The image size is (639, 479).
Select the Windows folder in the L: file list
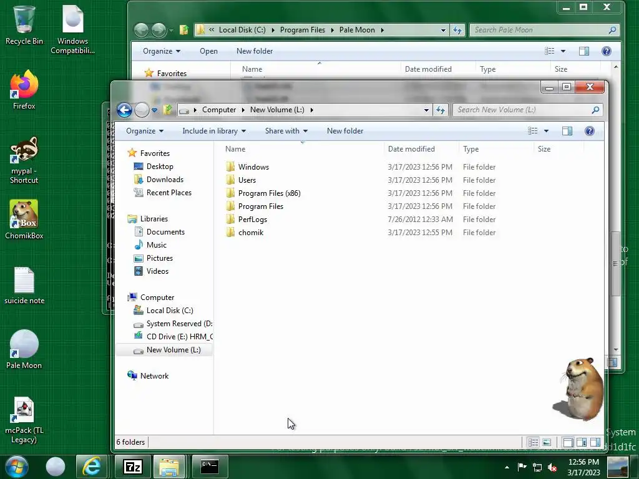point(253,167)
